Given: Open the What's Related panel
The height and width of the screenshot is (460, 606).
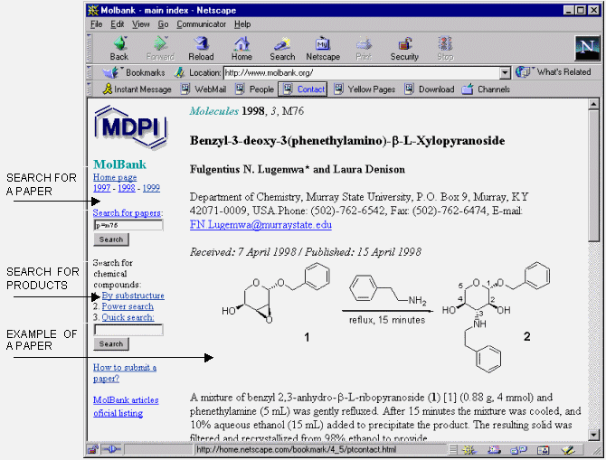Looking at the screenshot, I should (x=554, y=72).
